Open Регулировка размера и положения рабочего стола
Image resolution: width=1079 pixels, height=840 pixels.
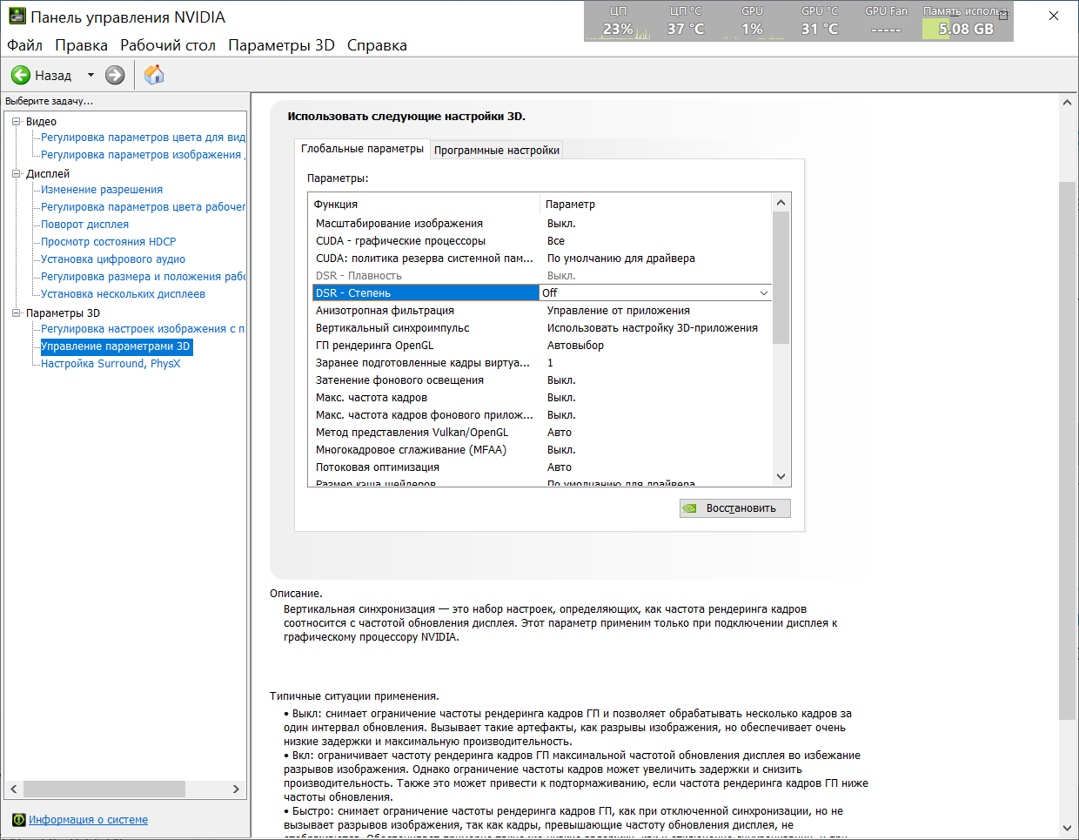(143, 277)
